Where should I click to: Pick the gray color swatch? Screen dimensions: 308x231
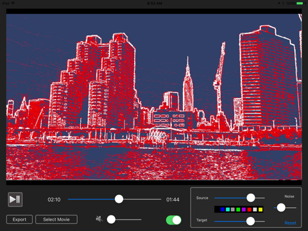tap(233, 209)
